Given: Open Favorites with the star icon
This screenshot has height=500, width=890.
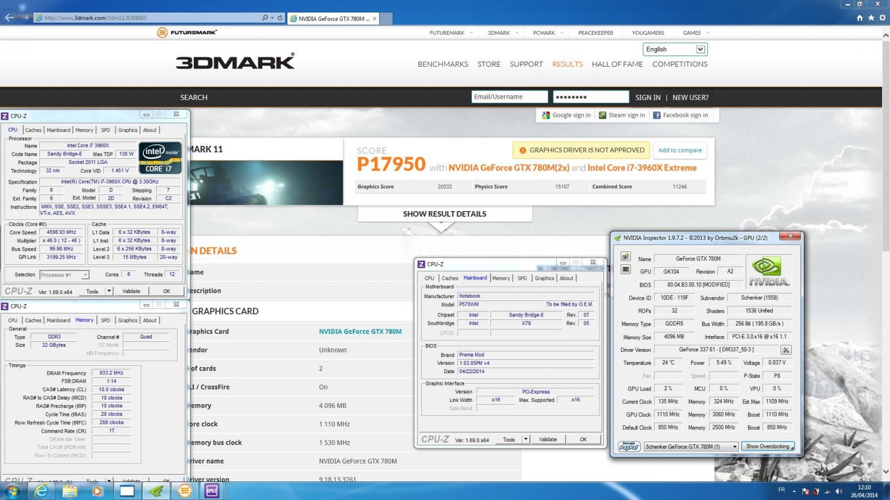Looking at the screenshot, I should click(871, 18).
